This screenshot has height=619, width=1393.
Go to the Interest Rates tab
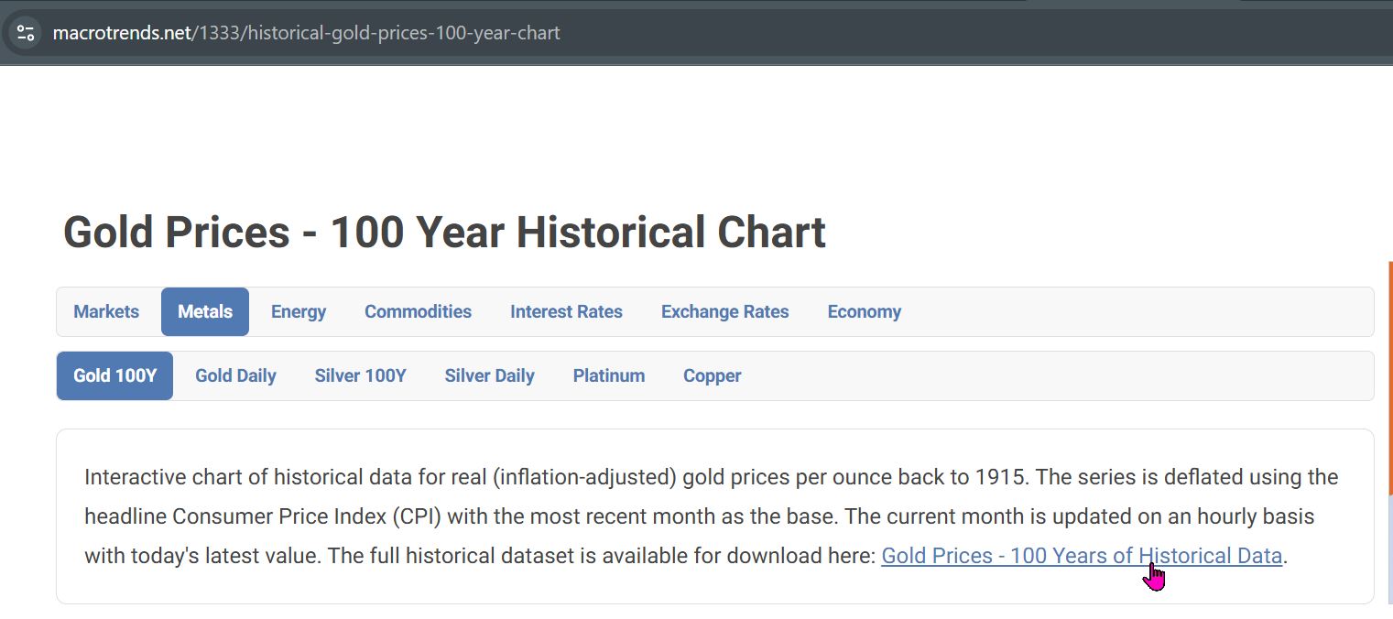pos(566,311)
